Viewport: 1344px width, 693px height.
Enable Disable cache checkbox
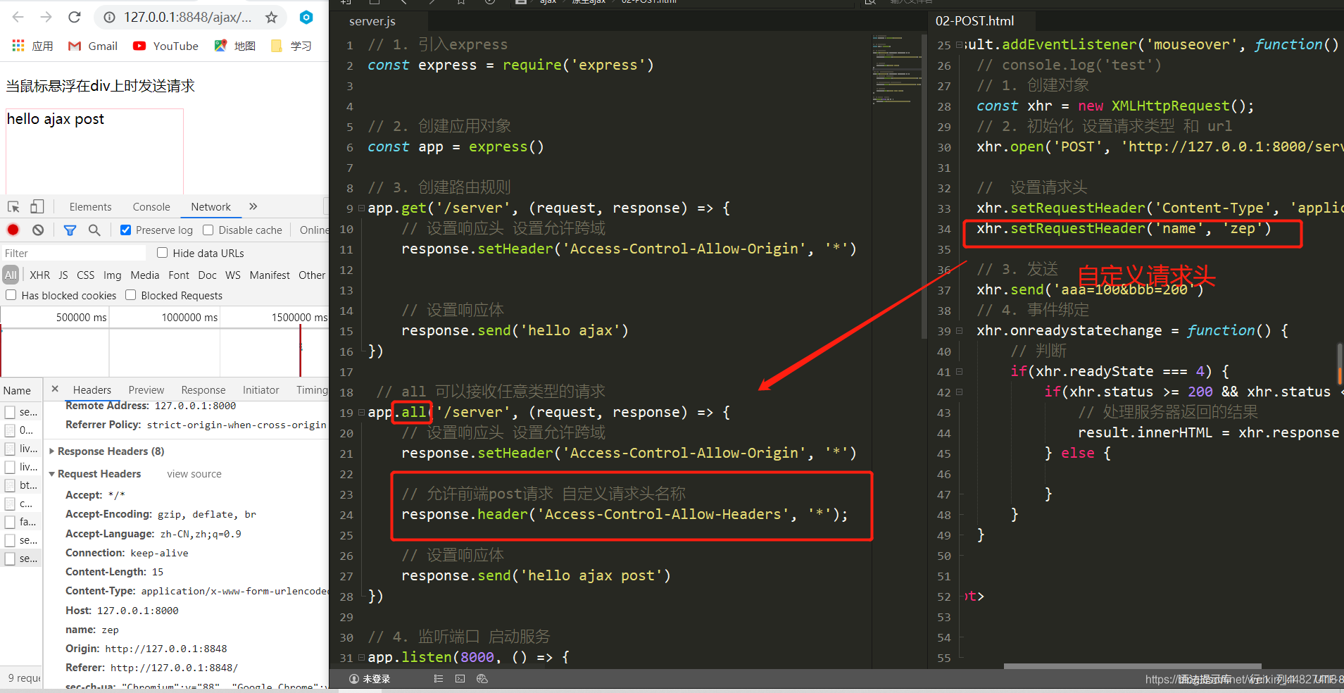coord(208,230)
